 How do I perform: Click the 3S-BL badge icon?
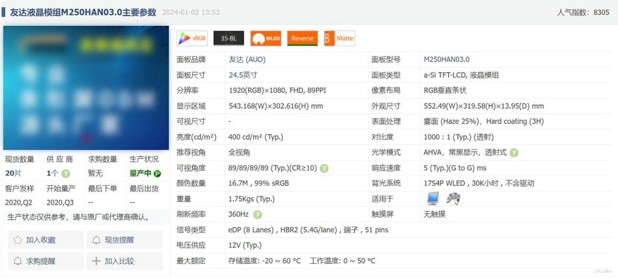228,38
